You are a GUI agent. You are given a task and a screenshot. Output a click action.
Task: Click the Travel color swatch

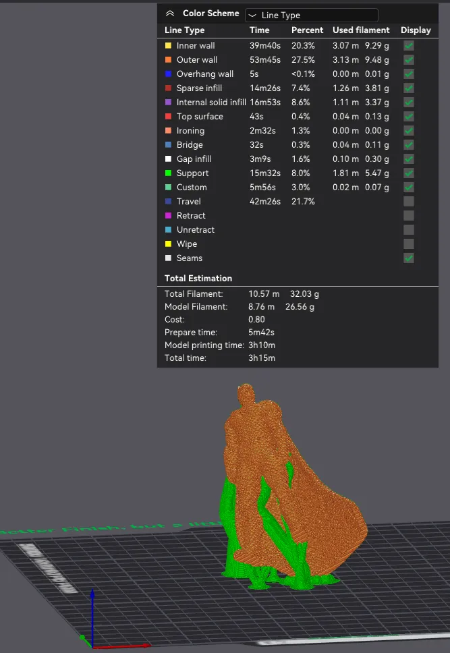(169, 201)
